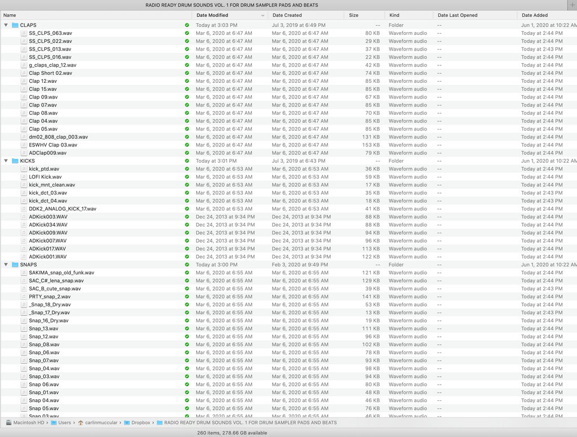Sort files by the Size column header

(x=353, y=15)
